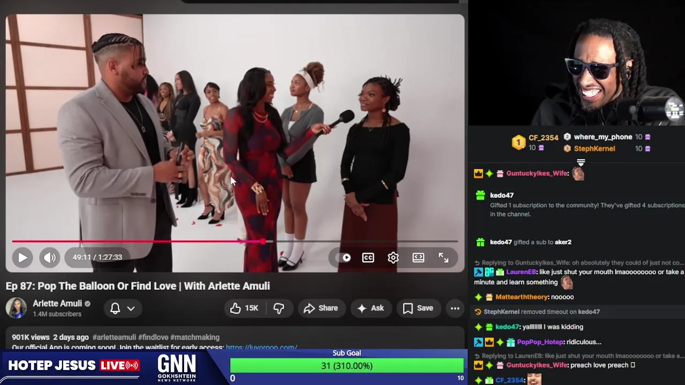Image resolution: width=685 pixels, height=385 pixels.
Task: Click the #arletteamuli hashtag
Action: click(114, 337)
